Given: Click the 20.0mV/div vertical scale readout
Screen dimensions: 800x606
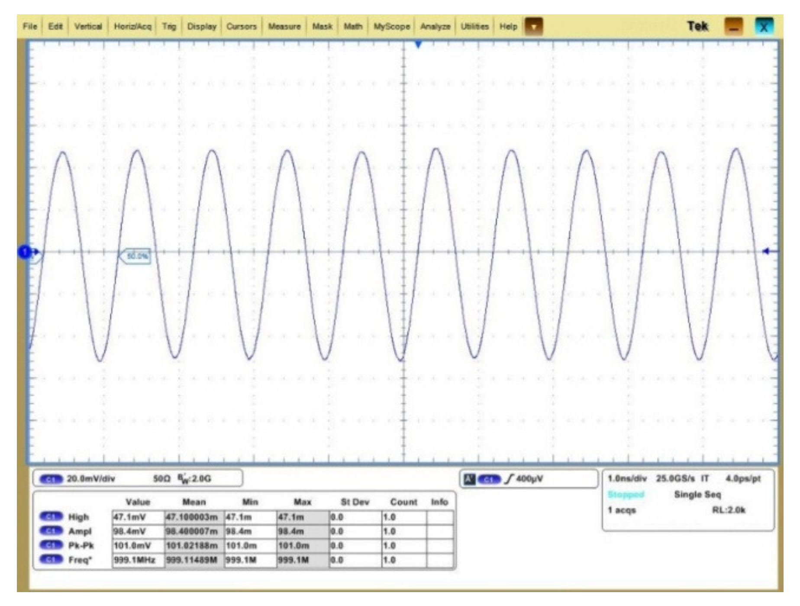Looking at the screenshot, I should tap(91, 479).
